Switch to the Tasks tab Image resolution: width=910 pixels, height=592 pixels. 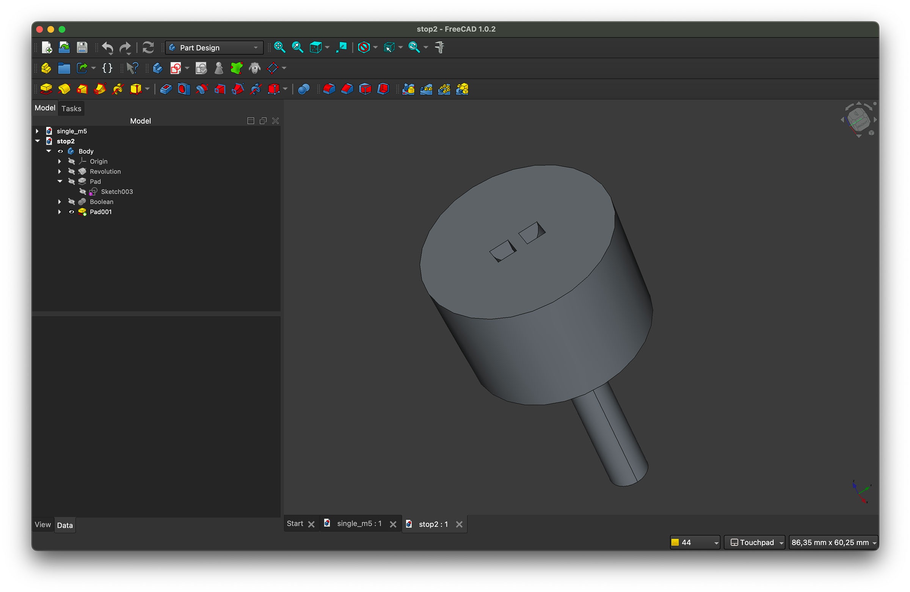click(x=71, y=108)
